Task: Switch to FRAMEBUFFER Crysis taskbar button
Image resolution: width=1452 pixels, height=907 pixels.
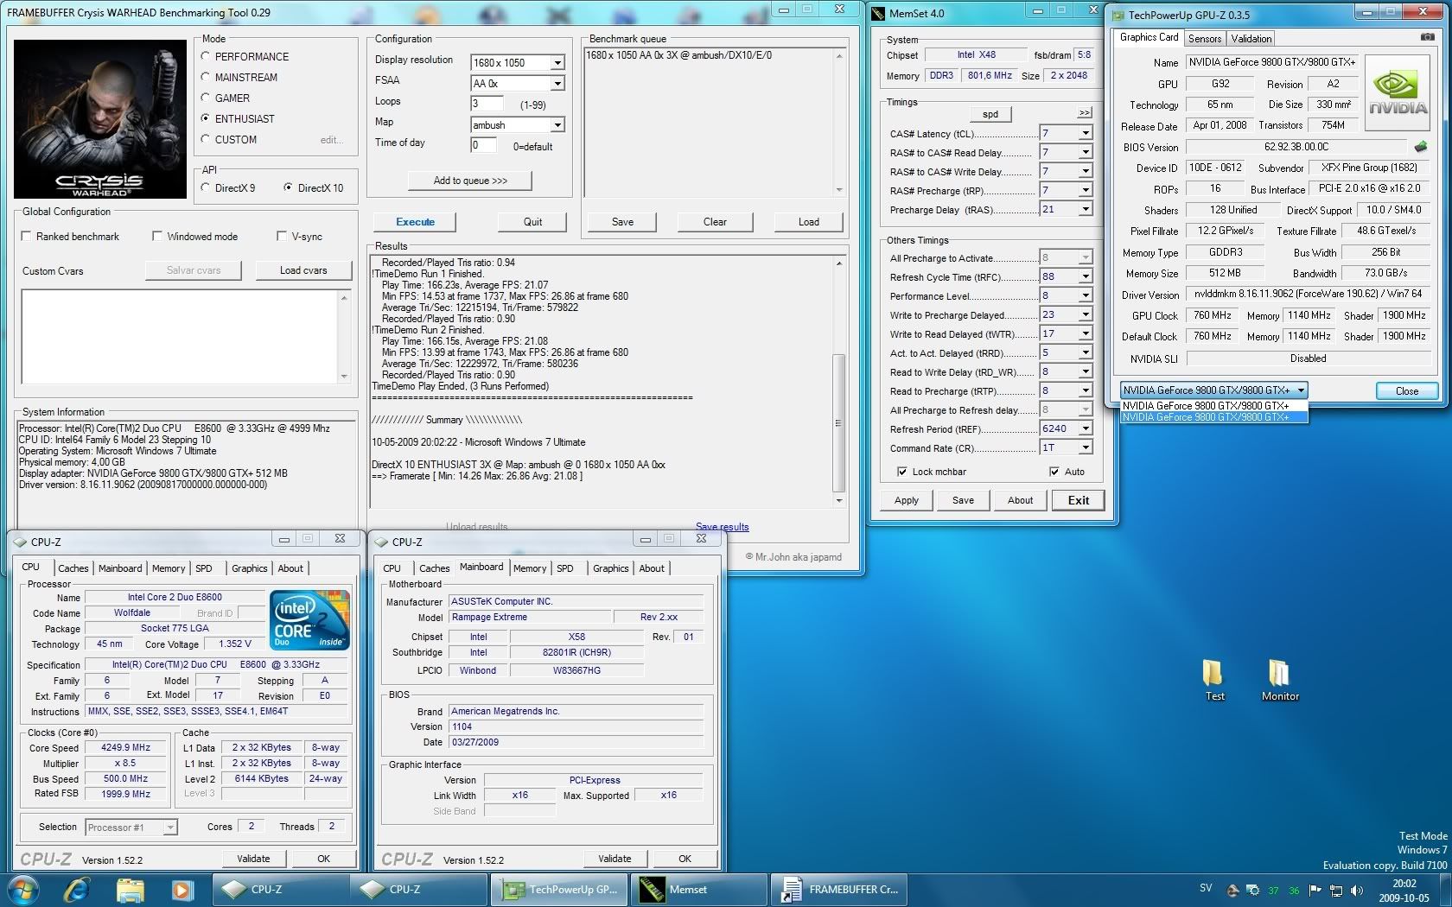Action: click(x=838, y=889)
